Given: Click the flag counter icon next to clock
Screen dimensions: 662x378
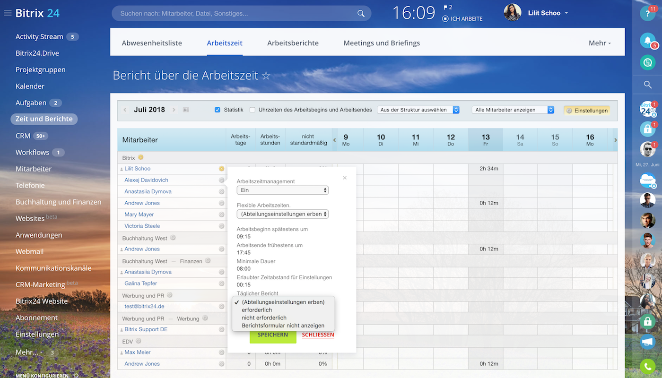Looking at the screenshot, I should point(447,8).
